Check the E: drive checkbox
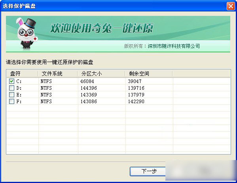The height and width of the screenshot is (183, 237). point(11,95)
